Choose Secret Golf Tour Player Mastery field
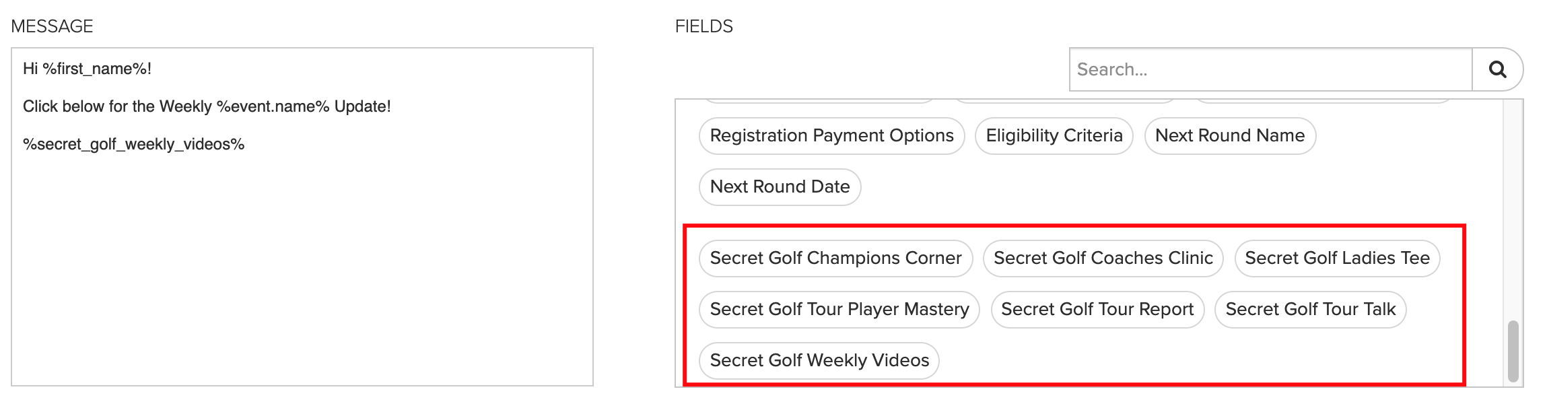Screen dimensions: 1547x408 point(839,310)
